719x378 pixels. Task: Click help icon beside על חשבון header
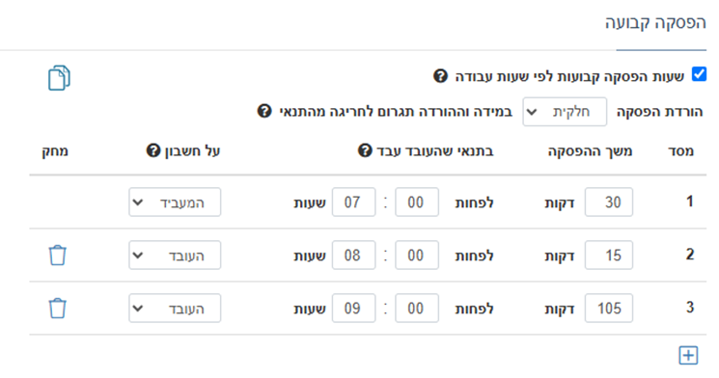[x=153, y=150]
